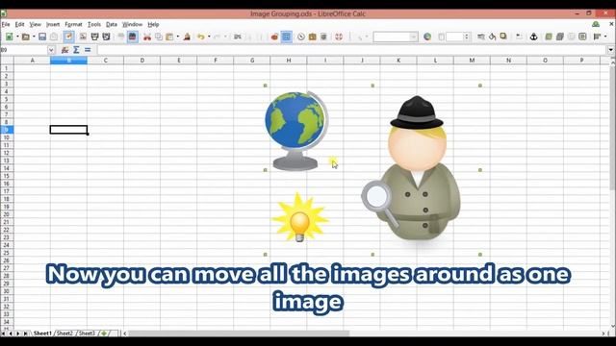Open the Function Wizard
The image size is (616, 346).
click(64, 50)
